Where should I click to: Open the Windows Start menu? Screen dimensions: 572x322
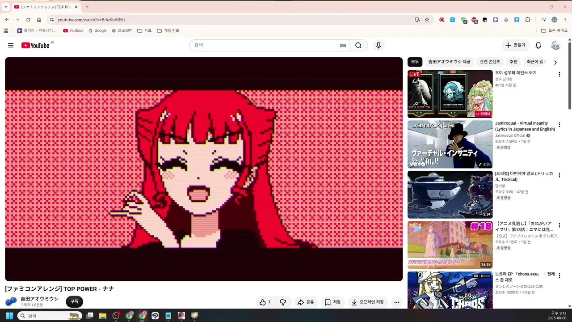[9, 316]
